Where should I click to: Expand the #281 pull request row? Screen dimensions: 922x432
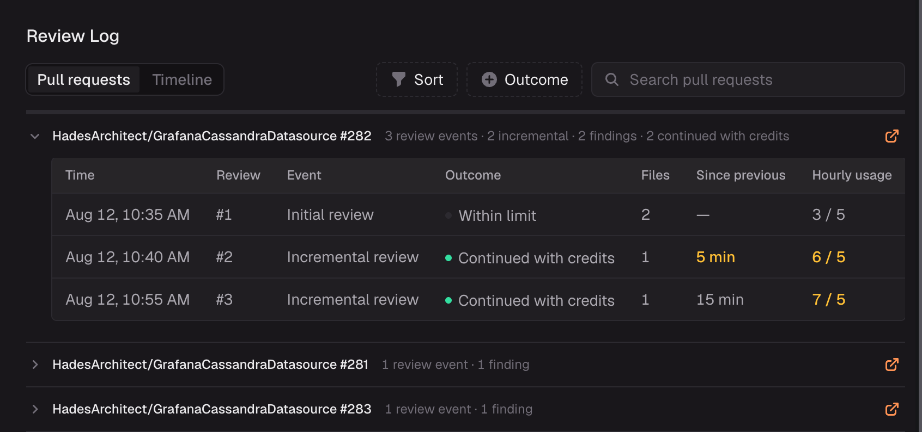(35, 365)
